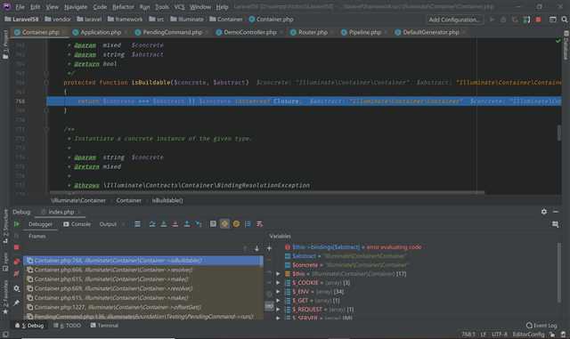Open the Refactor menu
Viewport: 570px width, 339px height.
coord(123,7)
